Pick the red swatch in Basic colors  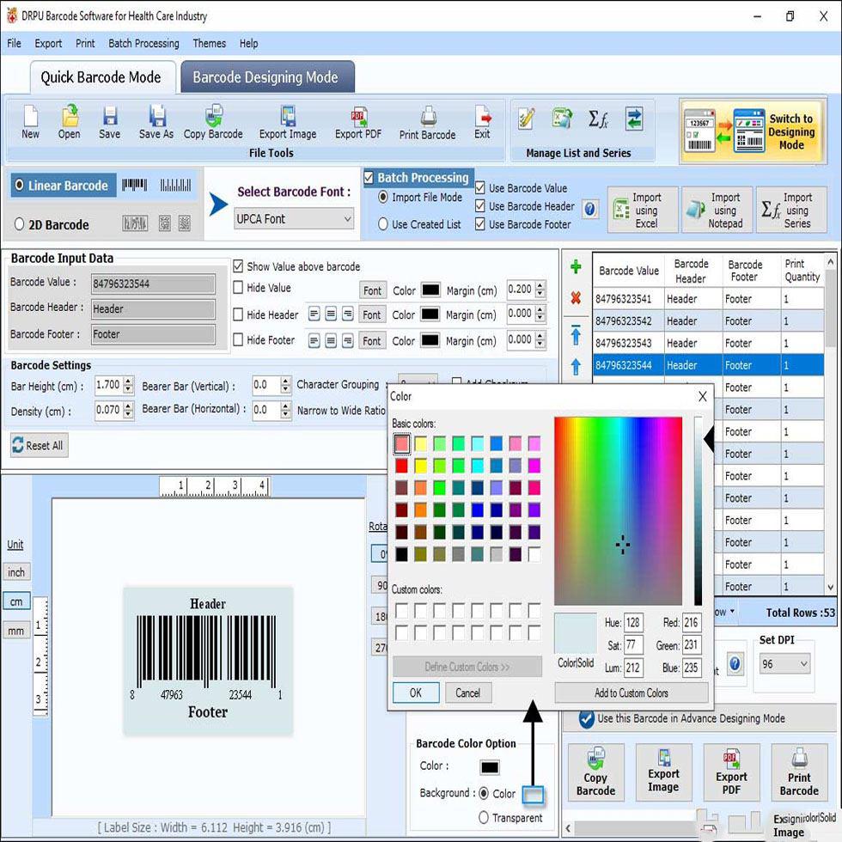401,466
